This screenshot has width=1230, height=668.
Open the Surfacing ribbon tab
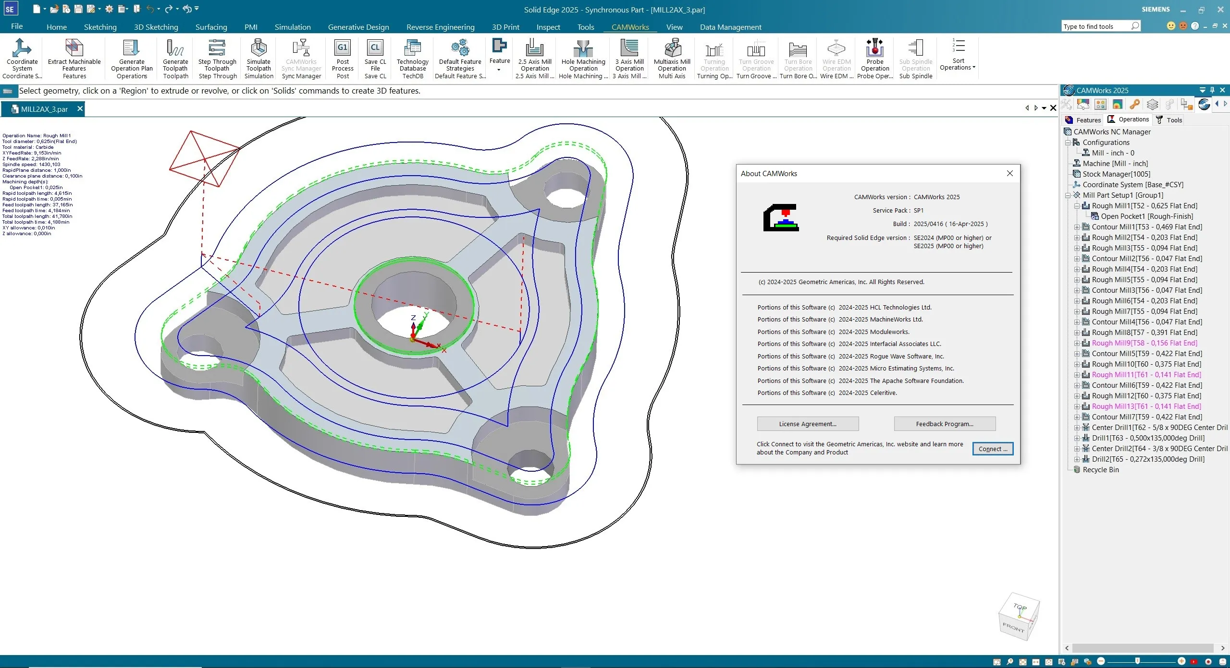[x=211, y=27]
